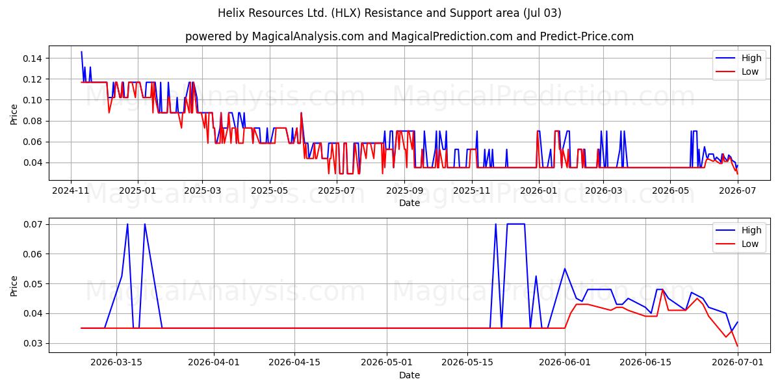
Task: Select the bottom chart date label '2026-04-01'
Action: [x=214, y=363]
